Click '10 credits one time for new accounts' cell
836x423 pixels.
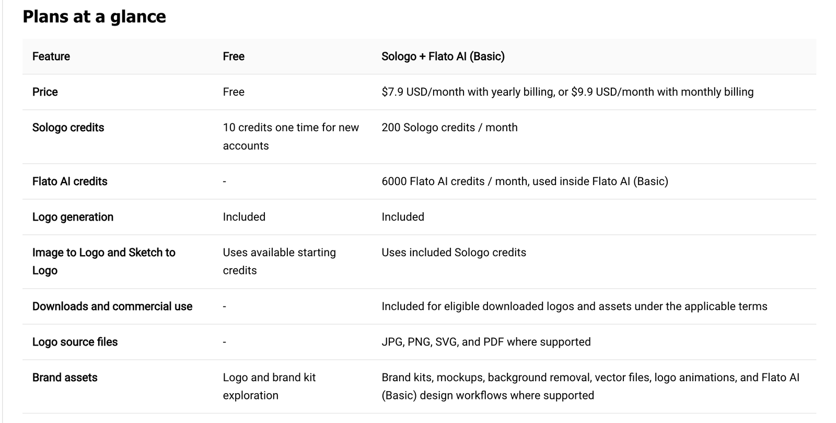click(291, 136)
